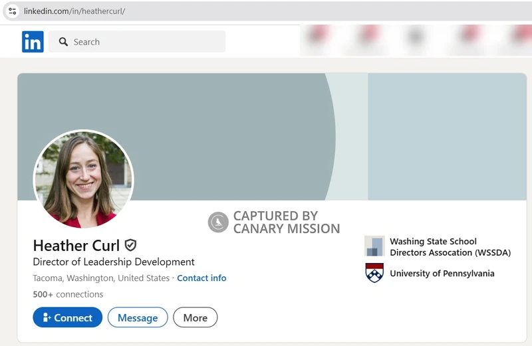This screenshot has width=532, height=346.
Task: Click the WSSDA company logo
Action: pos(374,246)
